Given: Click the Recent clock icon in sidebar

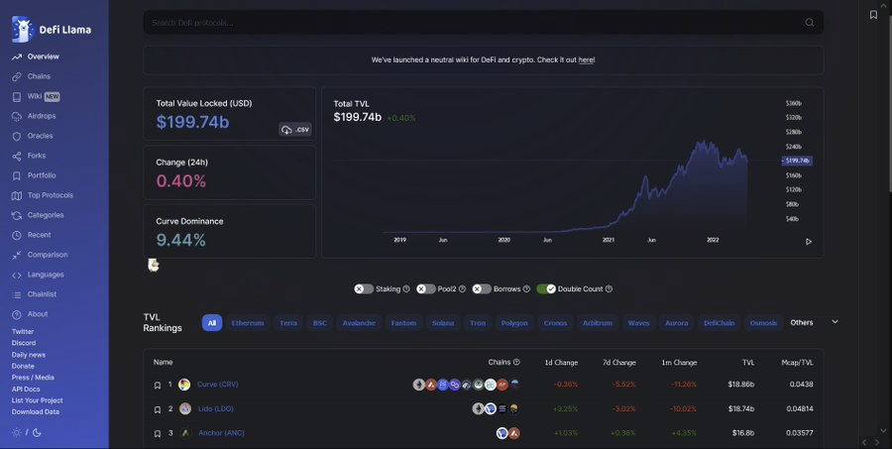Looking at the screenshot, I should pyautogui.click(x=17, y=235).
